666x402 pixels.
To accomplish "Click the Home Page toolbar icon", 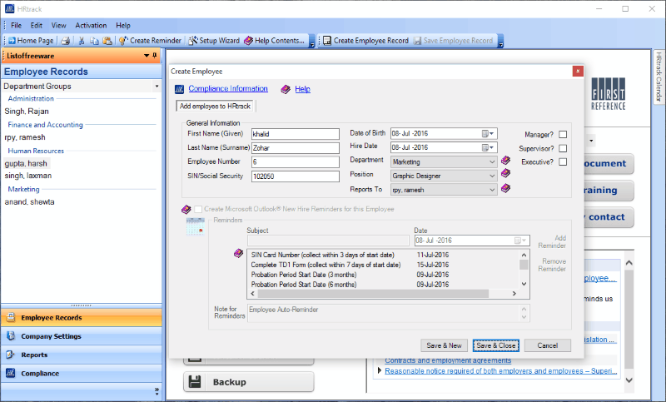I will click(x=12, y=41).
